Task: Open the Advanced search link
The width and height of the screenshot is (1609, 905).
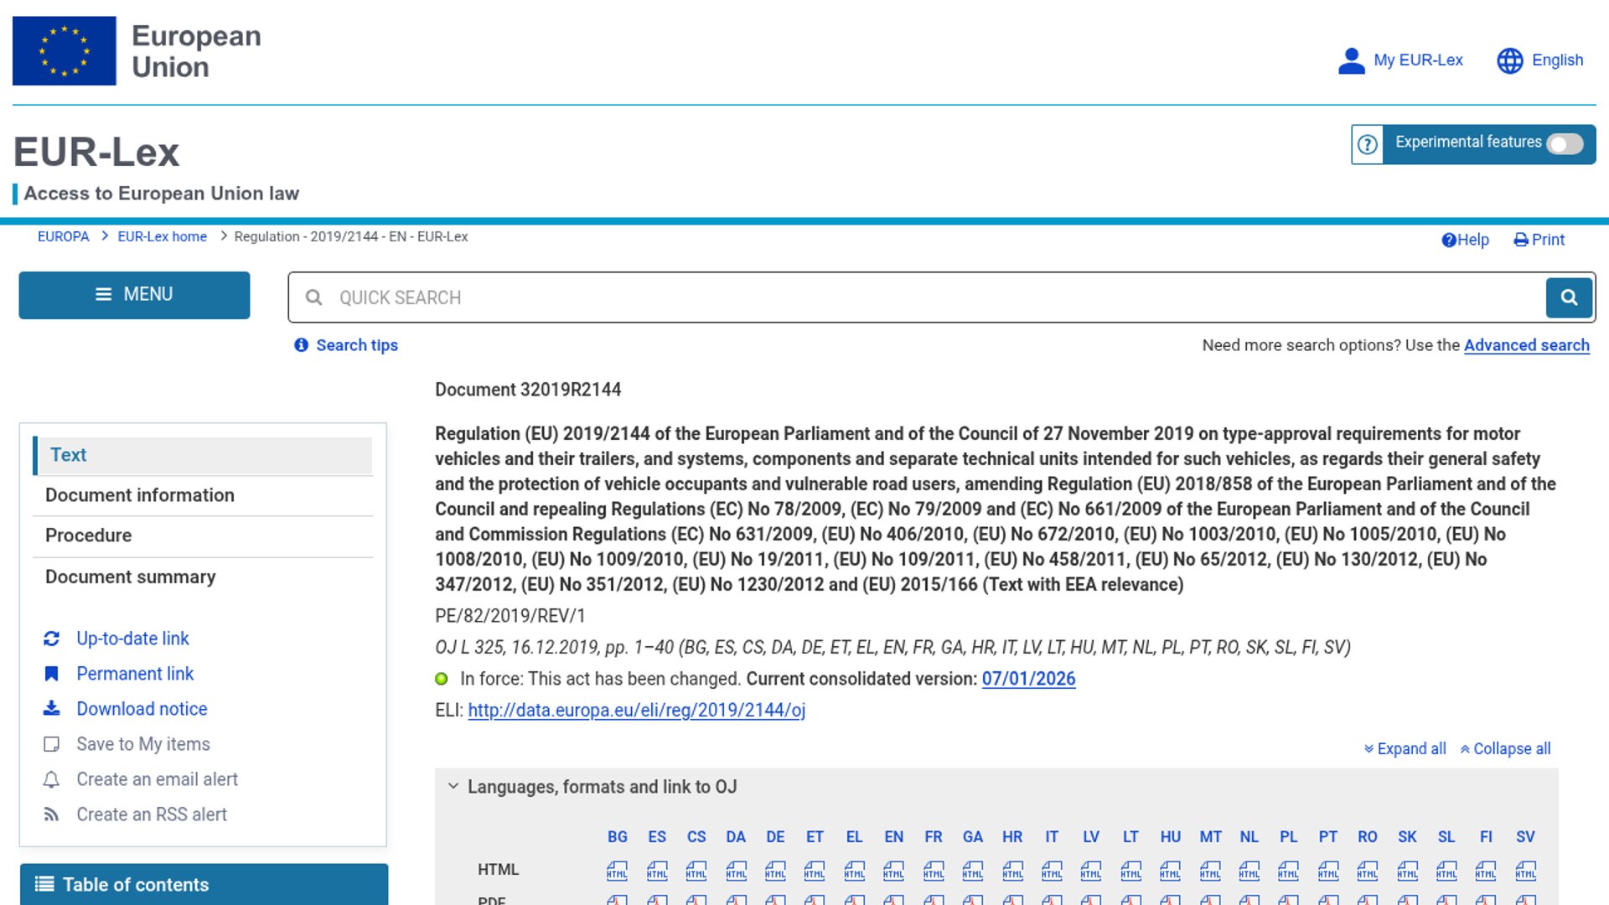Action: tap(1526, 345)
